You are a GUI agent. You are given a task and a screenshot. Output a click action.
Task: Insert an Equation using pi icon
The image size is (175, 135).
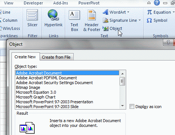click(149, 12)
